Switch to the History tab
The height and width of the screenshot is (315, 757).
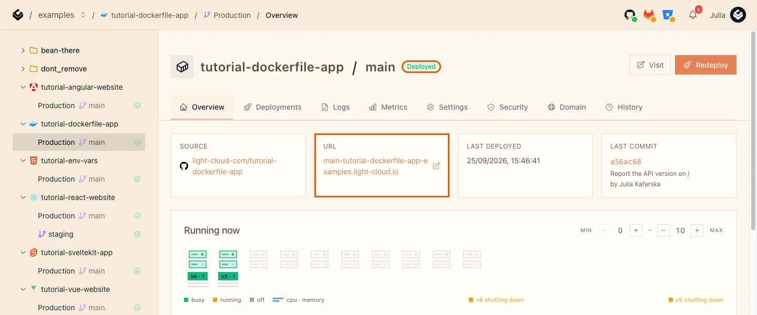click(x=624, y=107)
